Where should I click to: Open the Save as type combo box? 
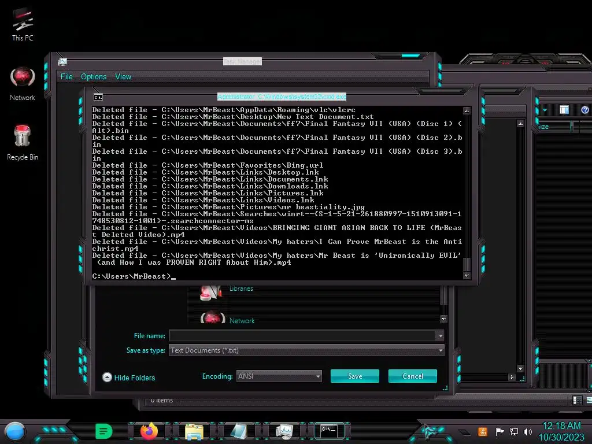pyautogui.click(x=306, y=350)
